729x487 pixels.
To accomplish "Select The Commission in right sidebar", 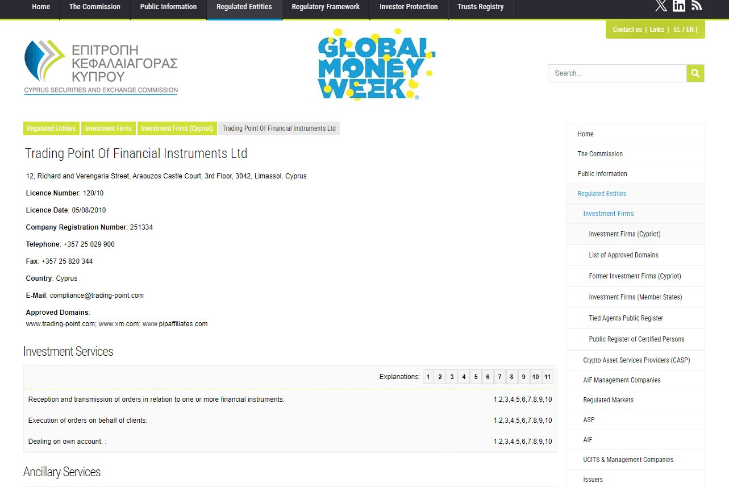I will tap(635, 154).
